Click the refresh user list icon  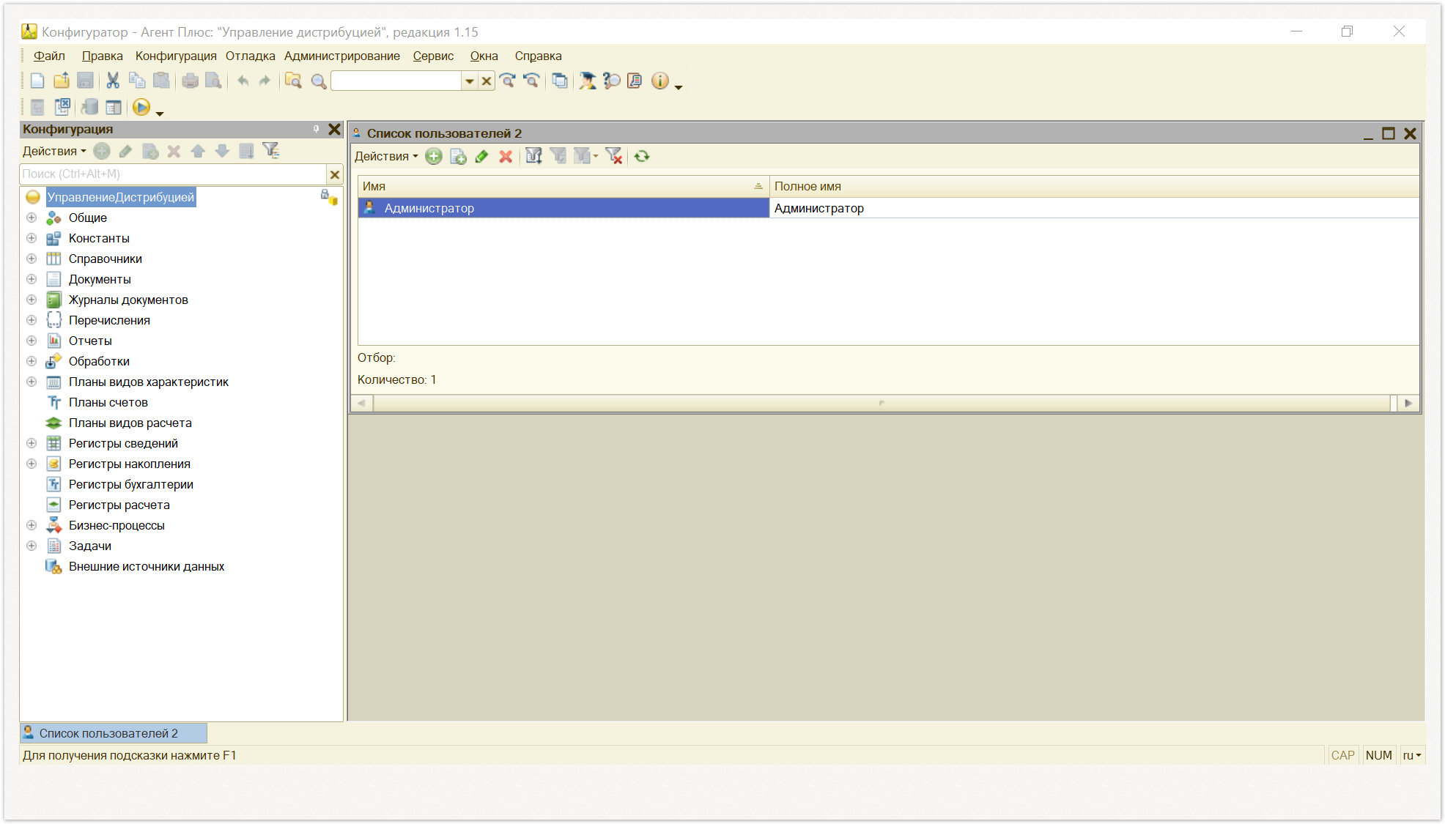(x=642, y=156)
